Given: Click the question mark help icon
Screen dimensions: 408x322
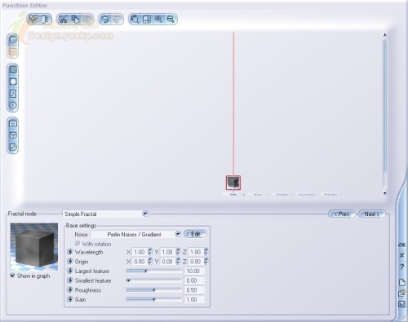Looking at the screenshot, I should 402,267.
